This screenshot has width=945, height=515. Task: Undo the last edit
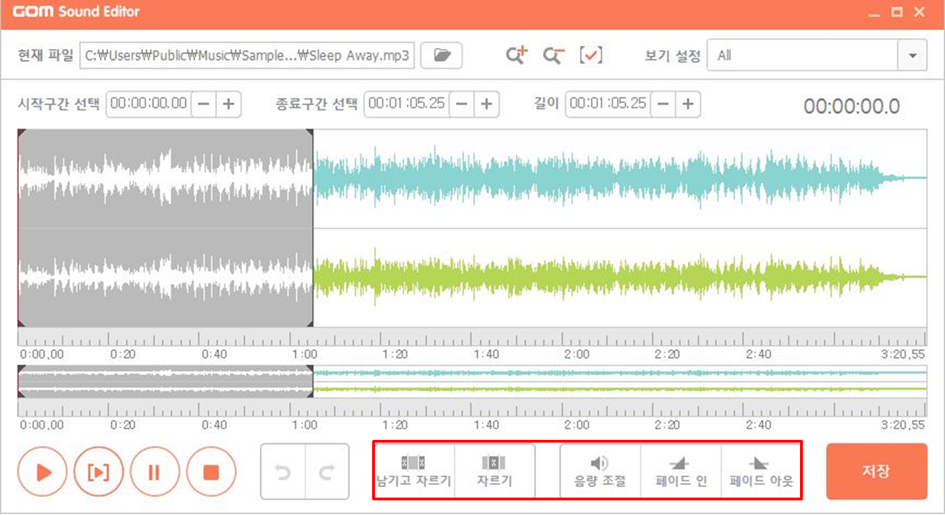[284, 471]
